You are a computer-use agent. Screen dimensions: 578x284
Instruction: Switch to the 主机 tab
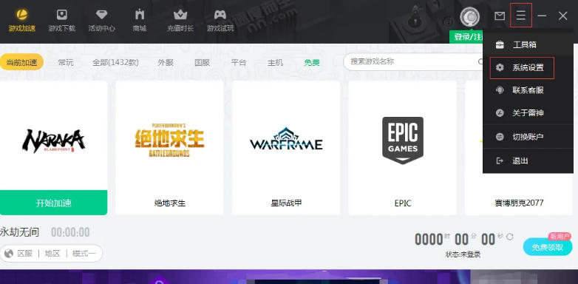(x=276, y=63)
